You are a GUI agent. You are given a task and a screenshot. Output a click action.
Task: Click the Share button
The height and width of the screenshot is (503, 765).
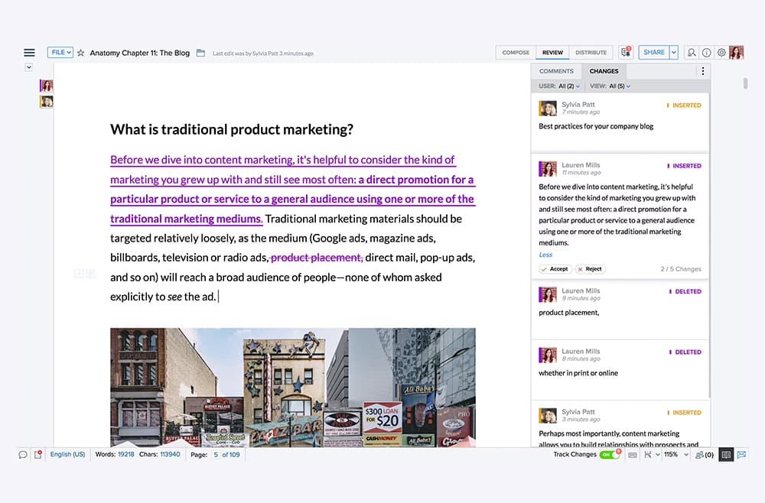pyautogui.click(x=654, y=52)
